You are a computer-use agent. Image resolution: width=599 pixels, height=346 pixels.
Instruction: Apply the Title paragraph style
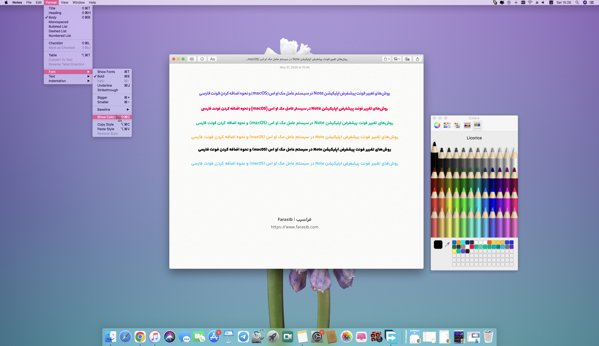pos(68,8)
